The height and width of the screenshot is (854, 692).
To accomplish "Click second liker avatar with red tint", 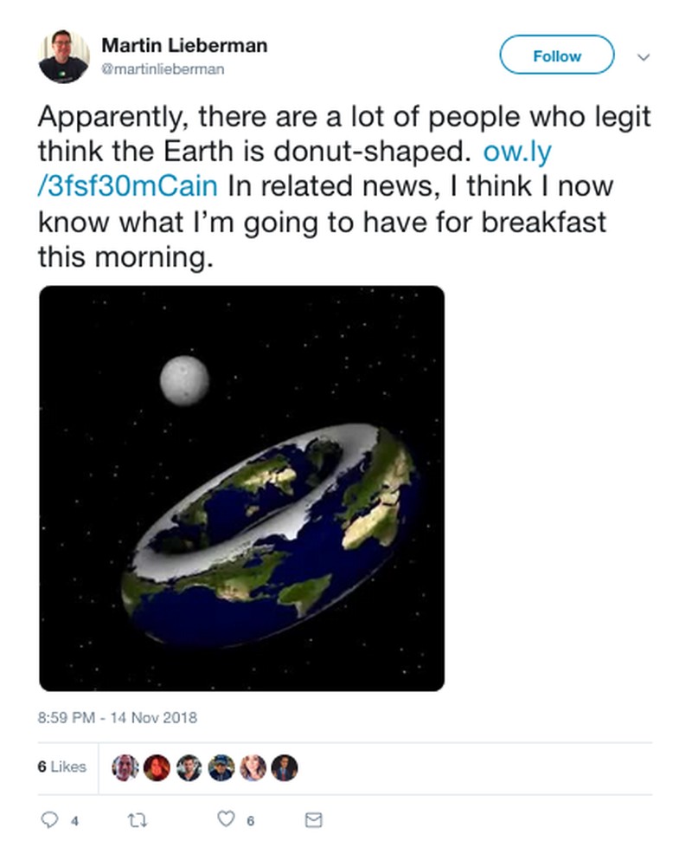I will coord(157,767).
